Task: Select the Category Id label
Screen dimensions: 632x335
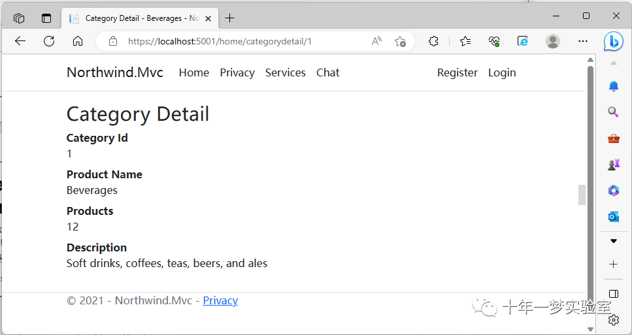Action: 97,138
